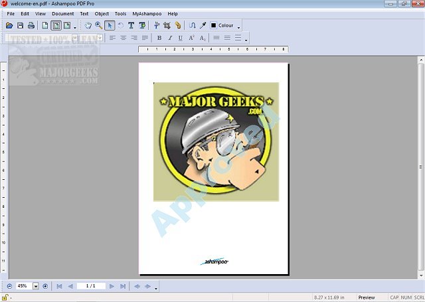Print the document with the printer icon
The width and height of the screenshot is (425, 302).
[31, 25]
